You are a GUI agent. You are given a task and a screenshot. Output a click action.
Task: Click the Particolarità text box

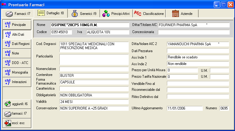(x=94, y=59)
